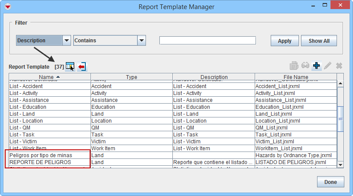The image size is (353, 196).
Task: Click the blue plus add template icon
Action: pyautogui.click(x=317, y=66)
